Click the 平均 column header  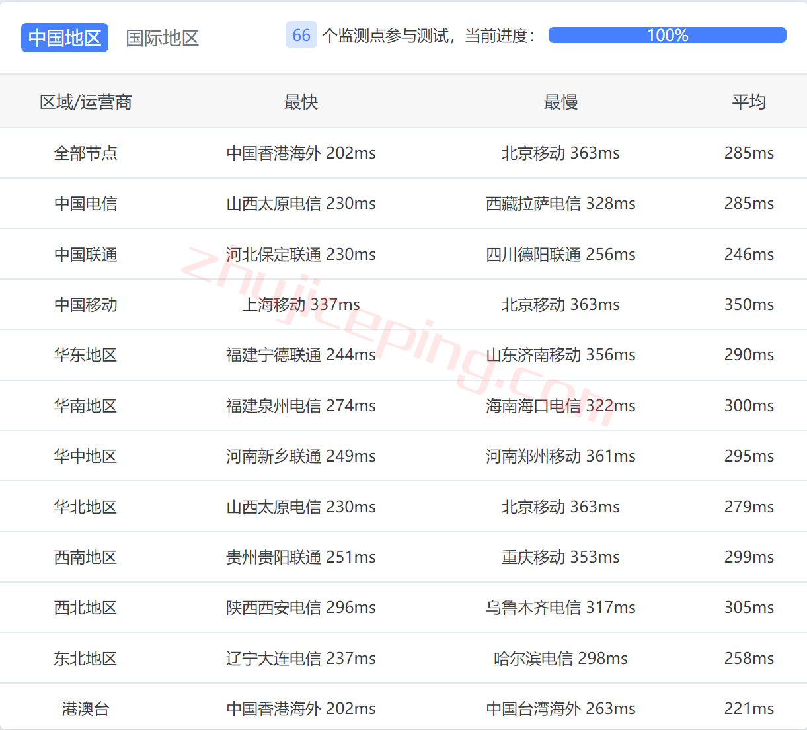tap(749, 102)
